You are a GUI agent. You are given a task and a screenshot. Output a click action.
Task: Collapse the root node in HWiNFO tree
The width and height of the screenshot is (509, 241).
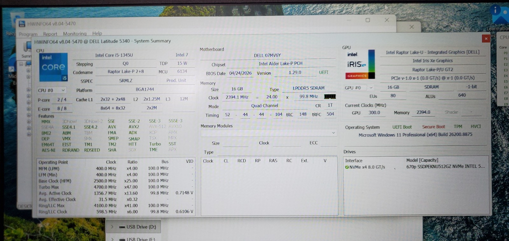coord(21,64)
